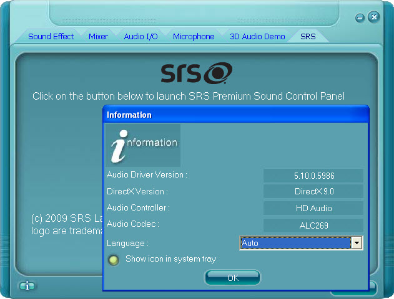Click the ALC269 codec value
Viewport: 394px width, 299px height.
313,225
